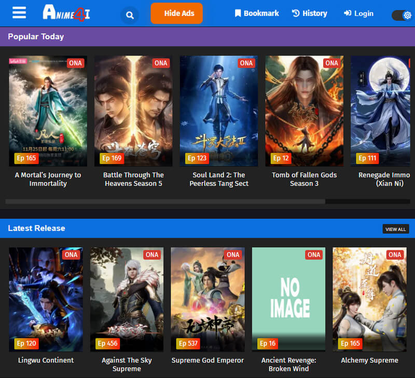Click the Ep 120 badge on Lingwu Continent
Screen dimensions: 415x378
tap(26, 344)
